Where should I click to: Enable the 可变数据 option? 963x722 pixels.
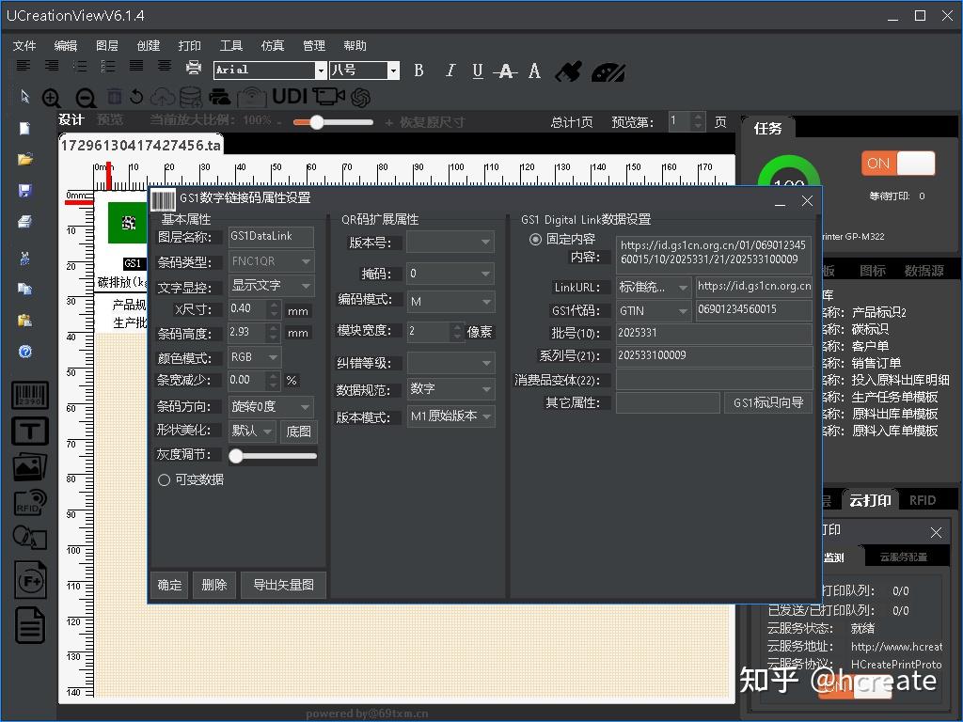click(x=164, y=479)
